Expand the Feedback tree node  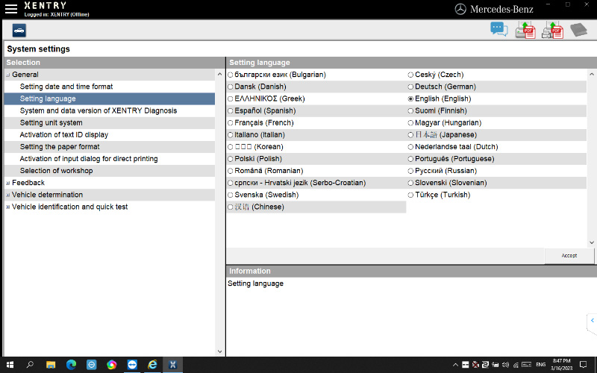[7, 183]
